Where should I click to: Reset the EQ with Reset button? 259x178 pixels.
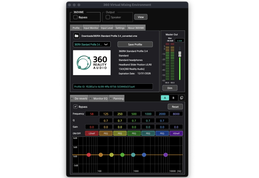[x=175, y=106]
